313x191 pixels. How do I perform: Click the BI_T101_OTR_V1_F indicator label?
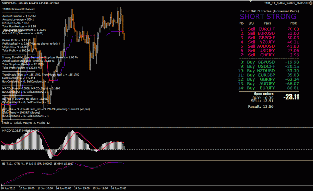coord(38,164)
